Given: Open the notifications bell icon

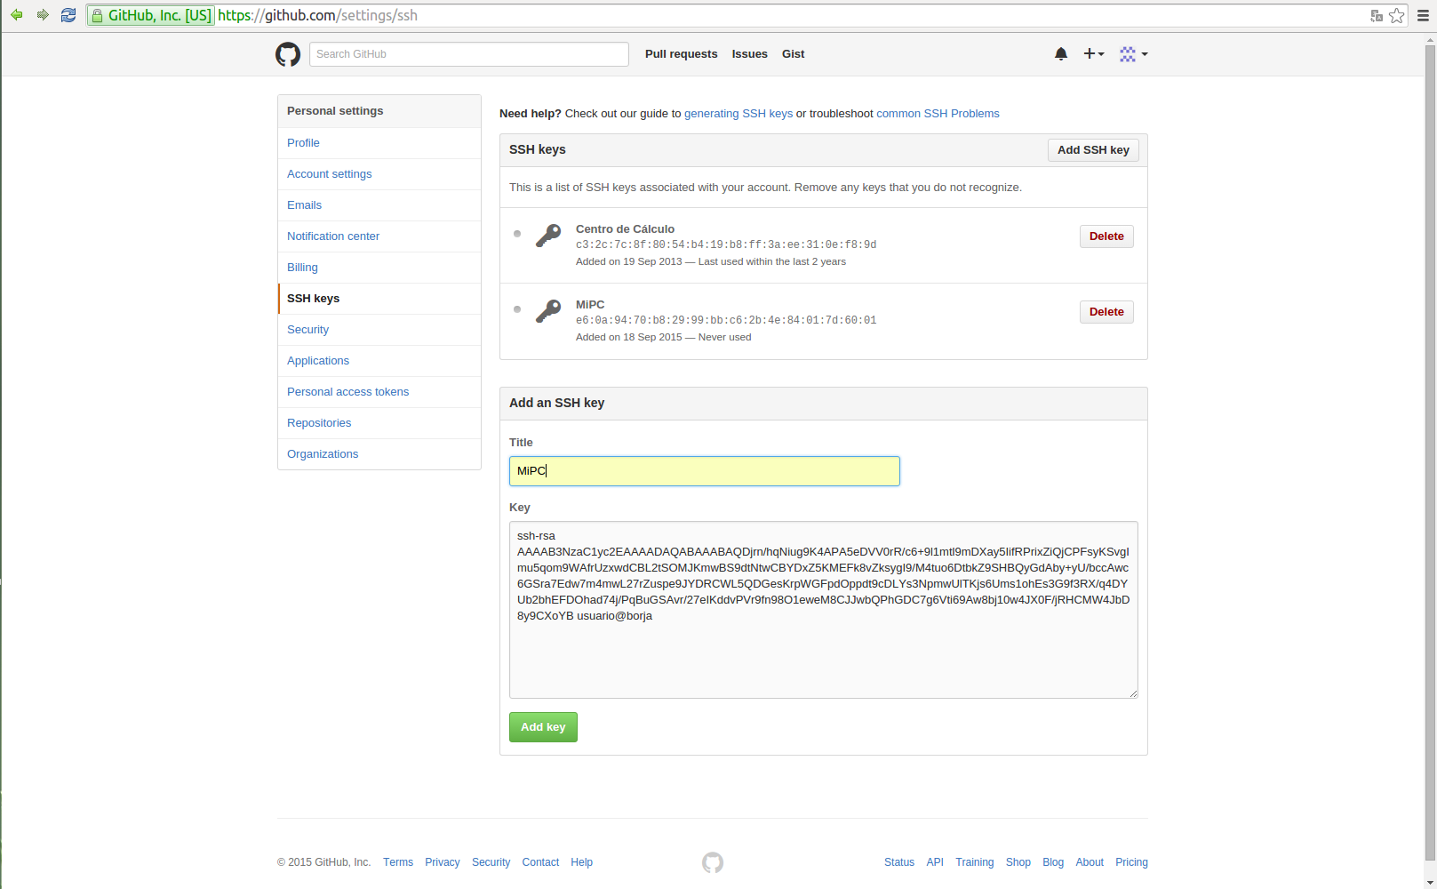Looking at the screenshot, I should pos(1060,54).
